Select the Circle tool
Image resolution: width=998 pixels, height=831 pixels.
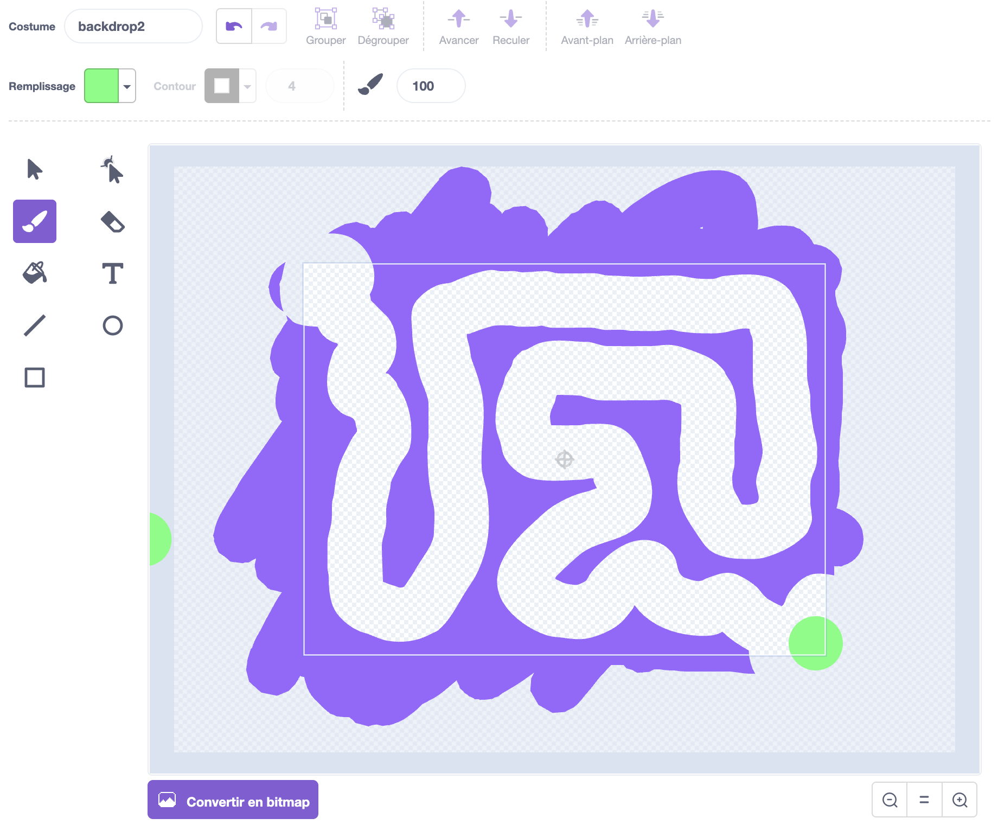(112, 325)
